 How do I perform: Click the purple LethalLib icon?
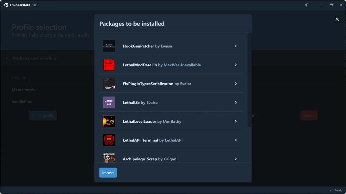[x=109, y=102]
